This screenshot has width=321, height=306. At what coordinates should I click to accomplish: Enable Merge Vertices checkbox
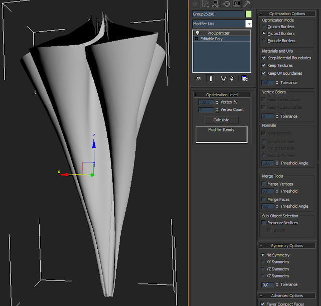pos(264,184)
